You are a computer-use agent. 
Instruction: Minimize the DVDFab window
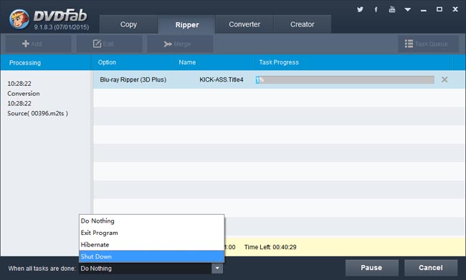pyautogui.click(x=424, y=10)
